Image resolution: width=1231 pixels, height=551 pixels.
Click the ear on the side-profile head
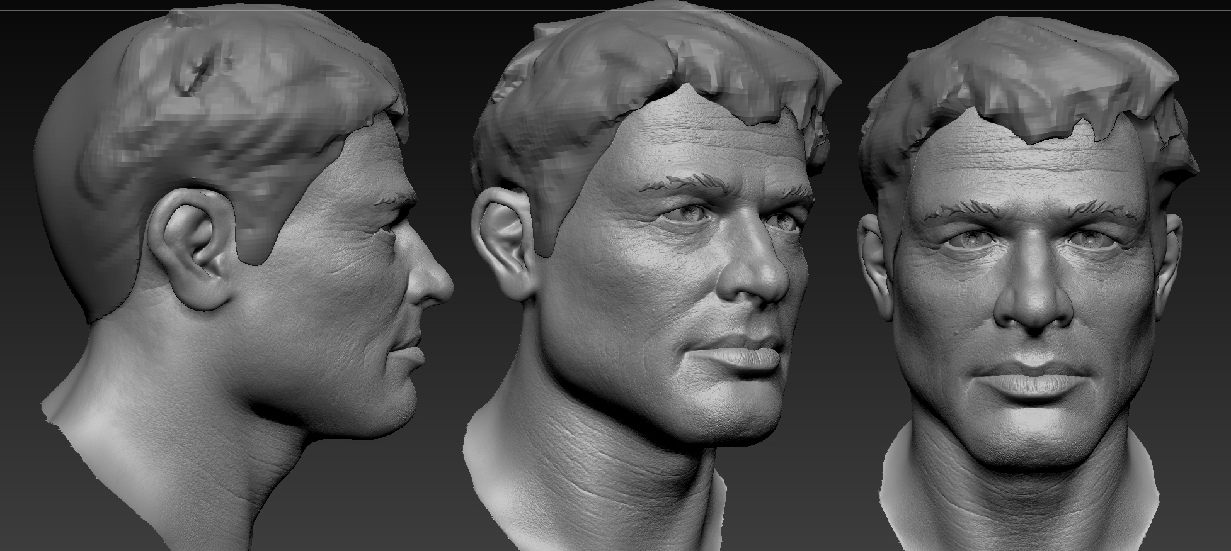click(192, 250)
